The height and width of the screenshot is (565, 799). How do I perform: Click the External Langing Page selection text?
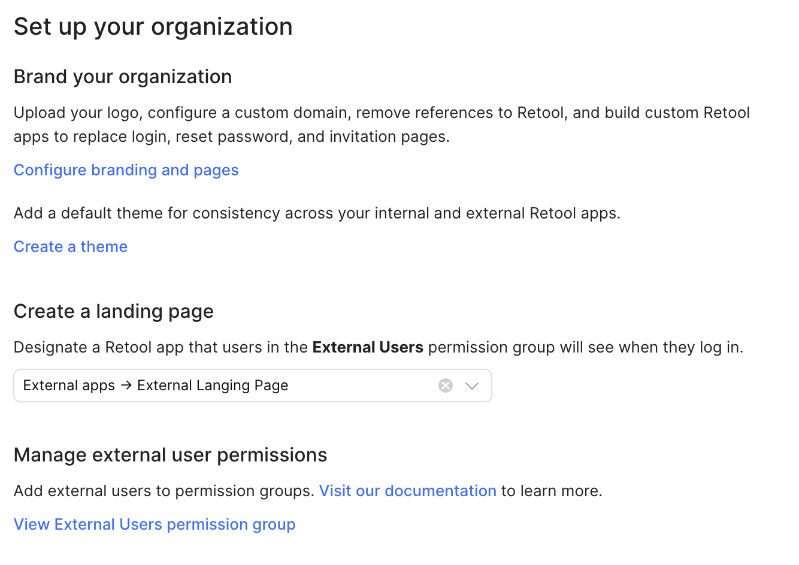[213, 385]
